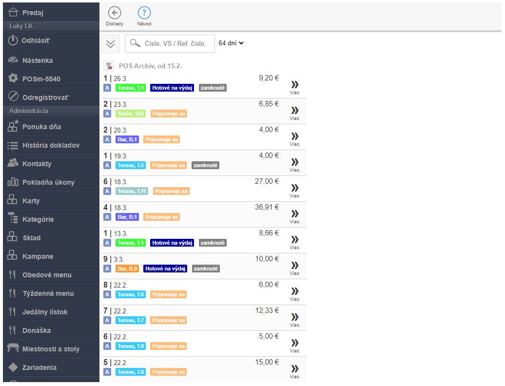Open the Návod help icon
The height and width of the screenshot is (386, 505).
[x=144, y=14]
